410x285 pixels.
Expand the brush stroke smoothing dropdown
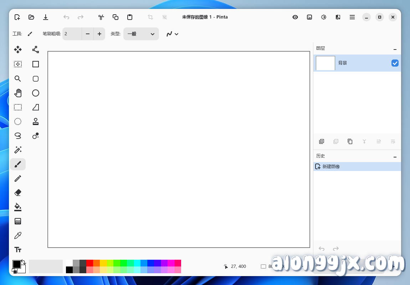[172, 34]
